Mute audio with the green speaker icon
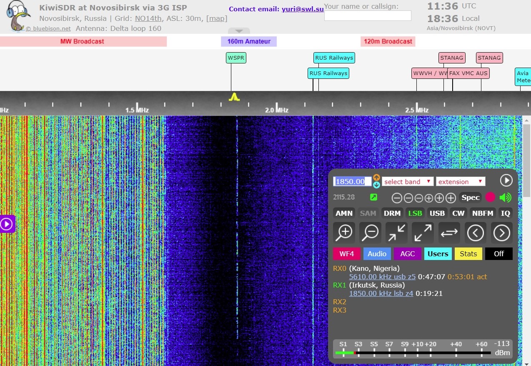Image resolution: width=531 pixels, height=366 pixels. pyautogui.click(x=505, y=197)
